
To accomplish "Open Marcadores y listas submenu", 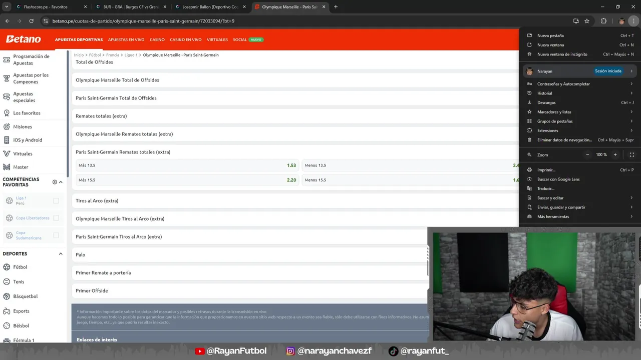I will [580, 112].
